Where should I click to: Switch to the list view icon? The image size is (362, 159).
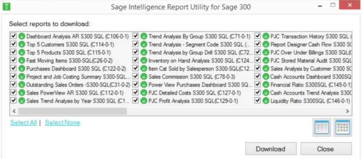pos(322,128)
